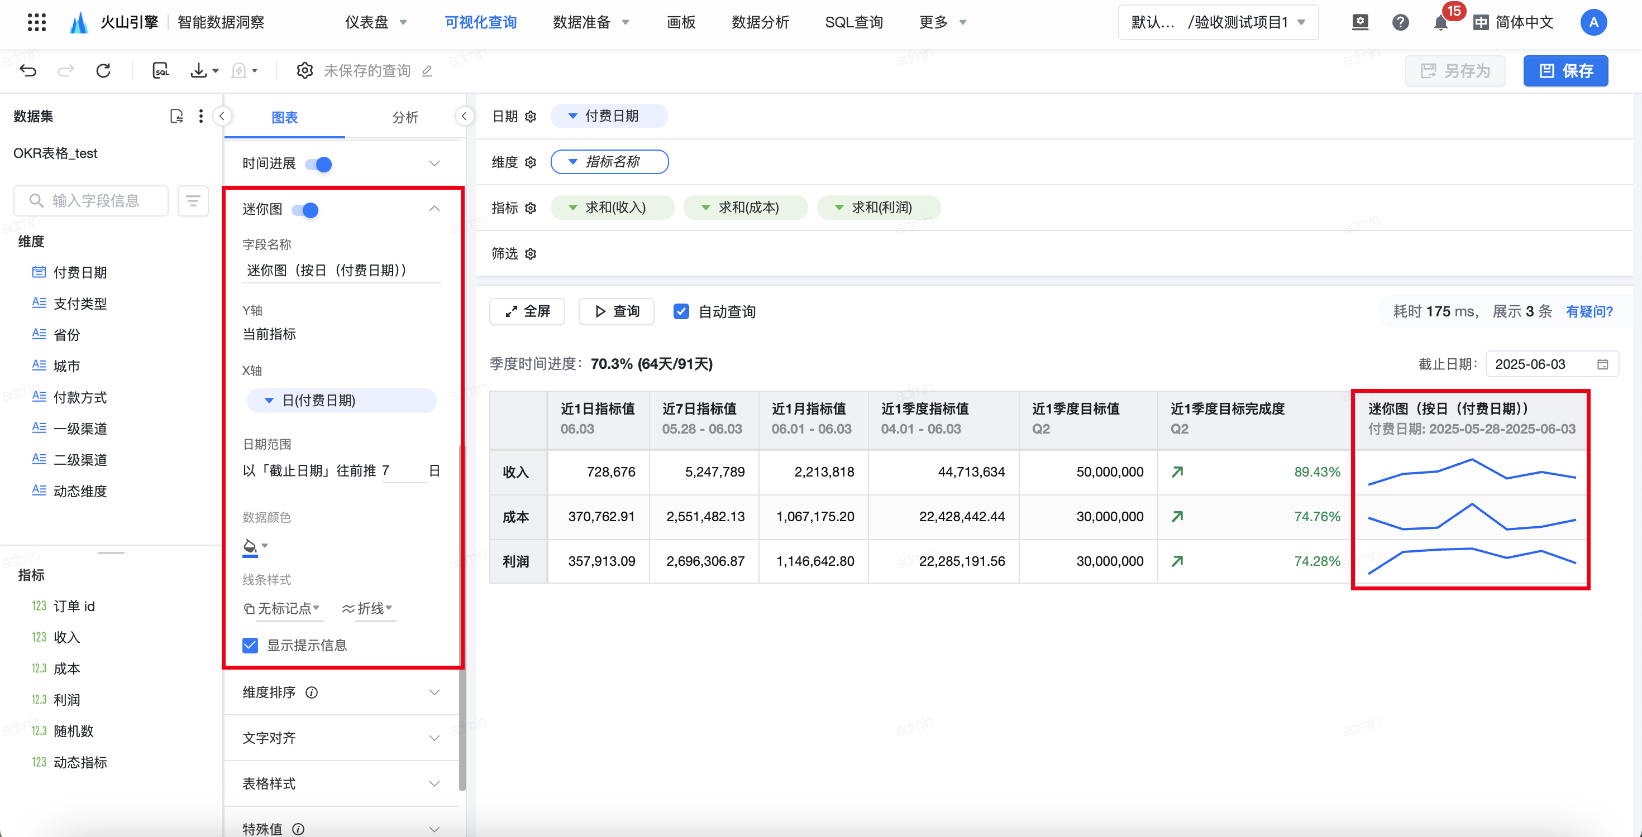Open the project selector 验收测试项目1 dropdown
The width and height of the screenshot is (1642, 837).
(x=1218, y=22)
